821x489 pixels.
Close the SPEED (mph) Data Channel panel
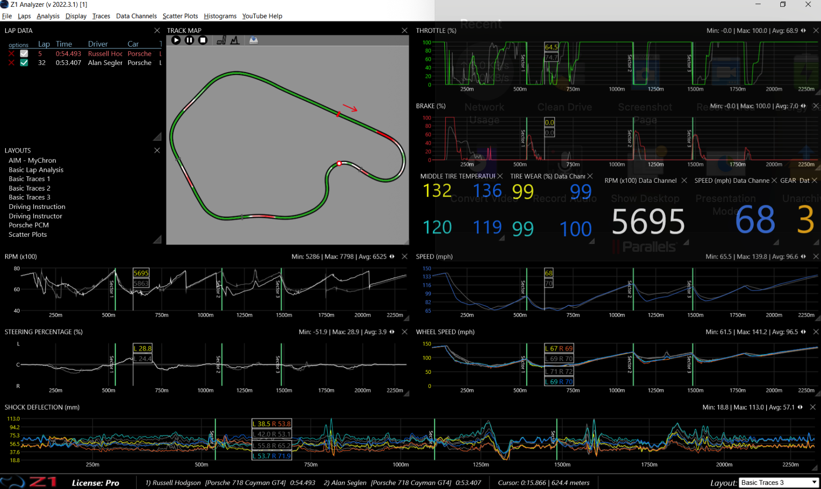pyautogui.click(x=774, y=181)
